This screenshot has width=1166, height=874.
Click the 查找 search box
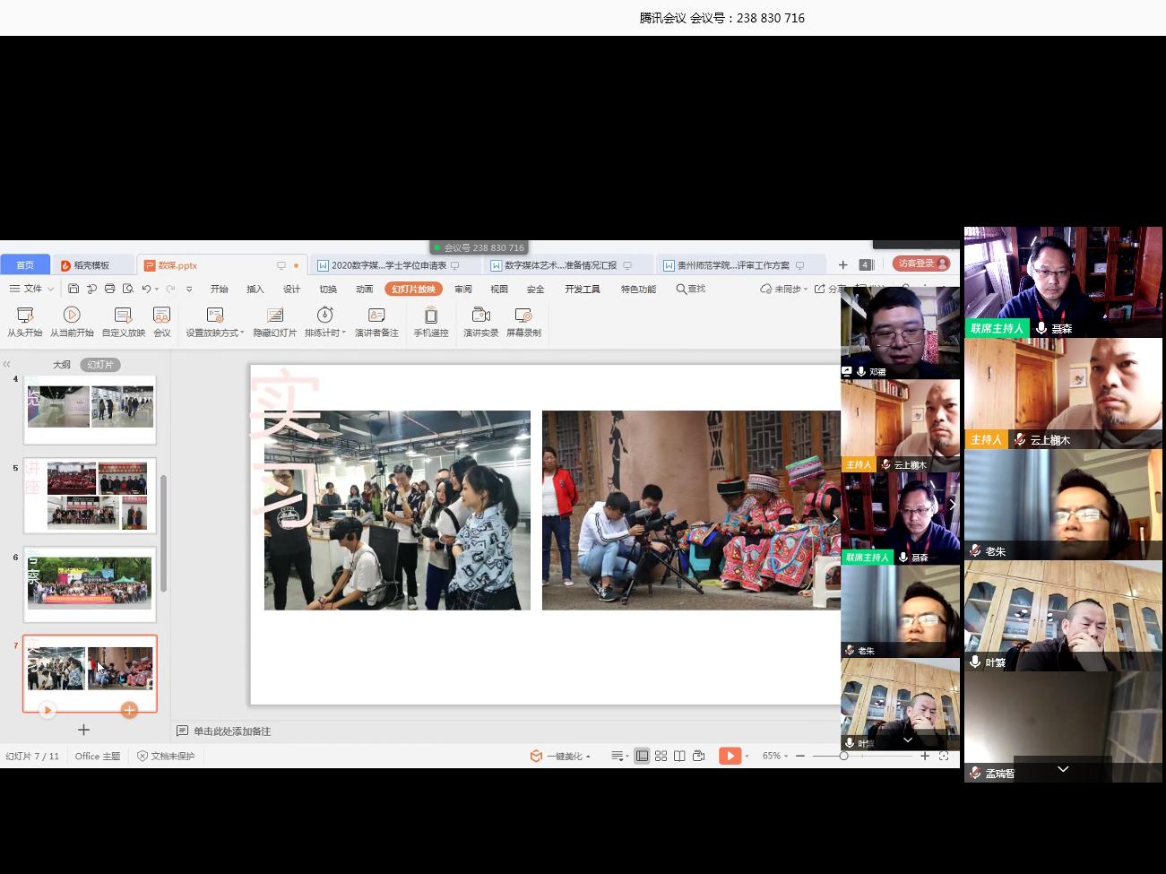click(691, 289)
